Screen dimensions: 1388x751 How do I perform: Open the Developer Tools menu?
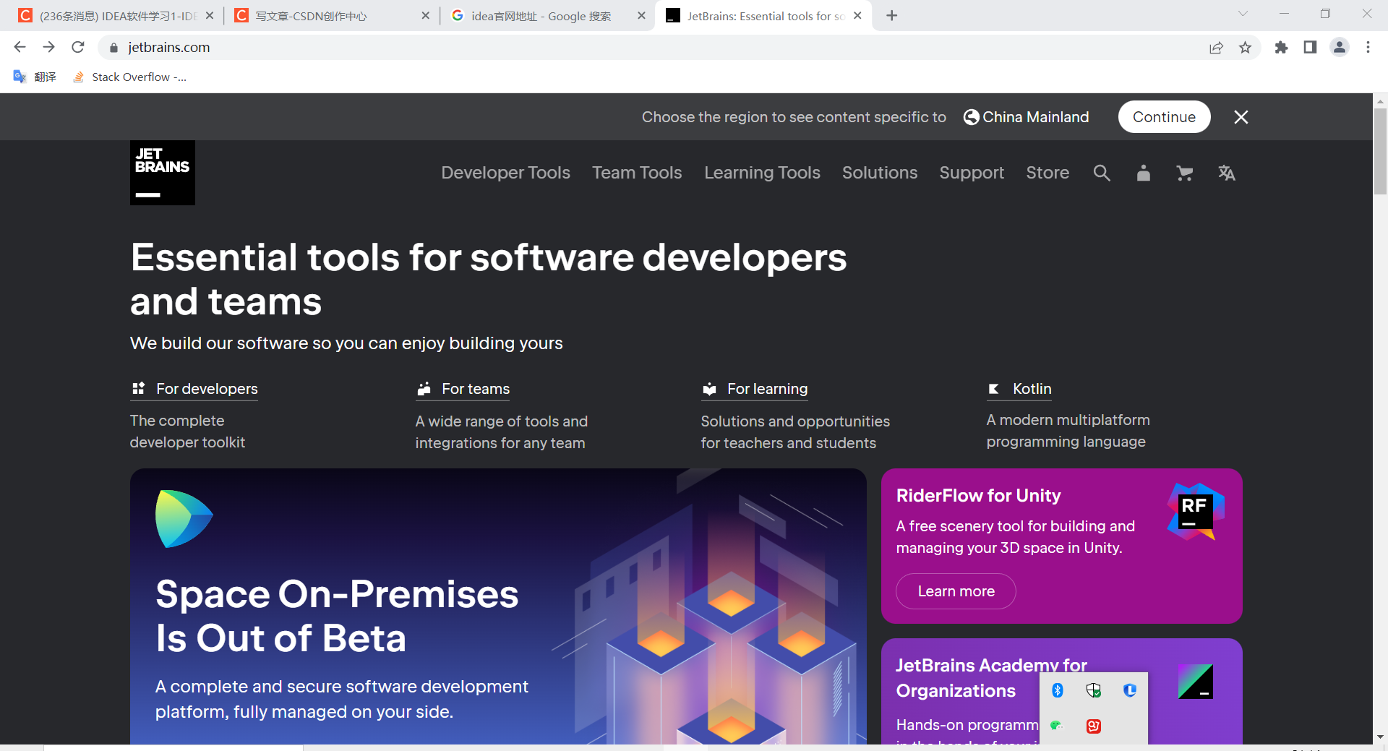tap(506, 173)
